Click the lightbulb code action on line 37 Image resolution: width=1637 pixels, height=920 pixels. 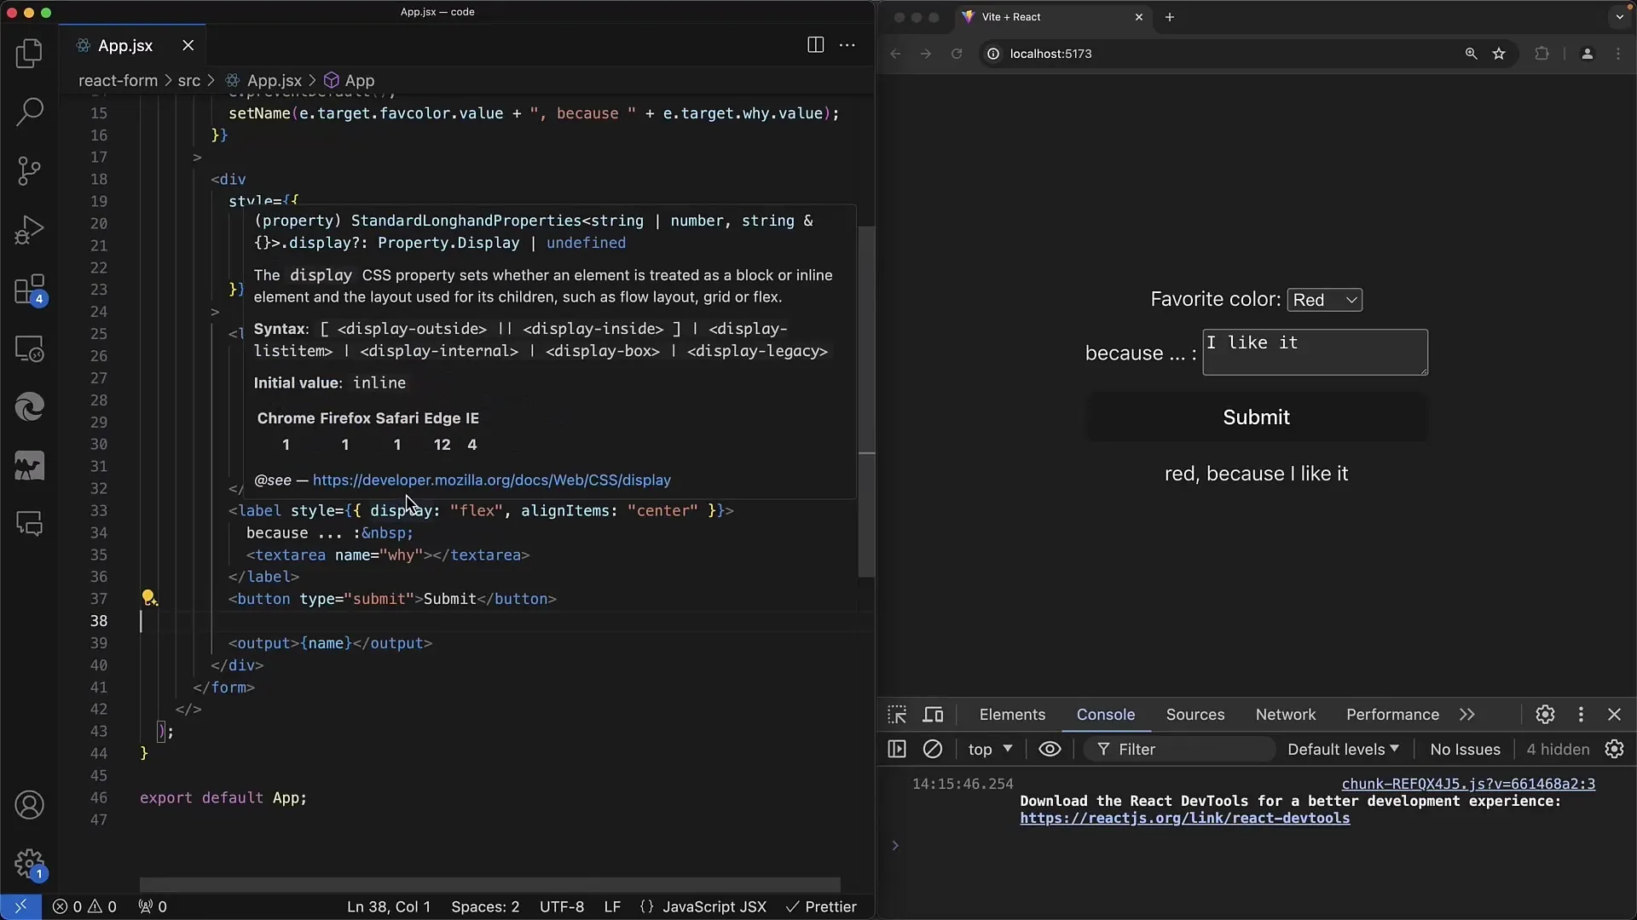coord(148,598)
